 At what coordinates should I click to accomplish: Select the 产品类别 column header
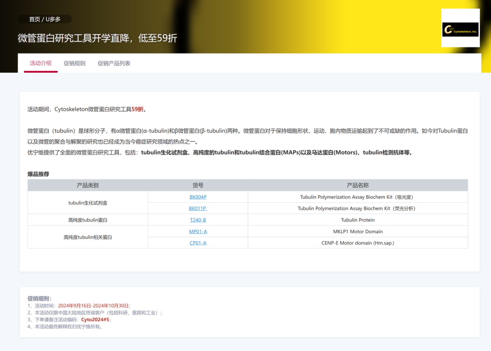tap(88, 185)
